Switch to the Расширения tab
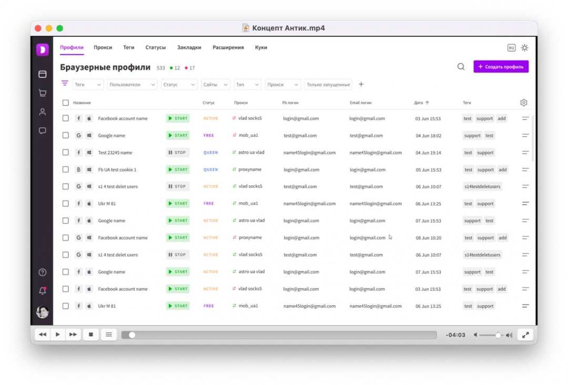The width and height of the screenshot is (568, 385). tap(228, 47)
